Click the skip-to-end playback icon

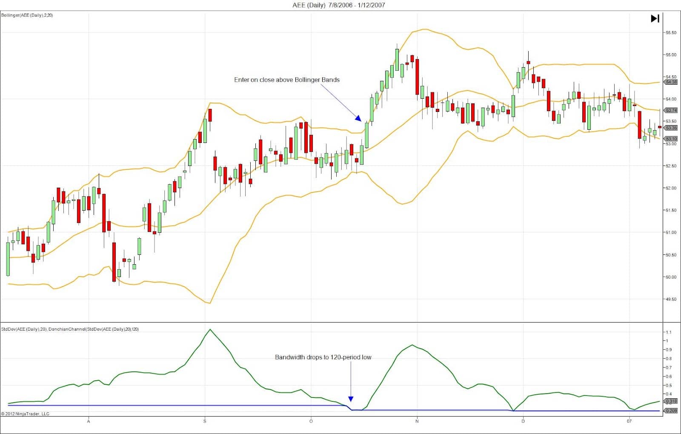click(x=655, y=18)
